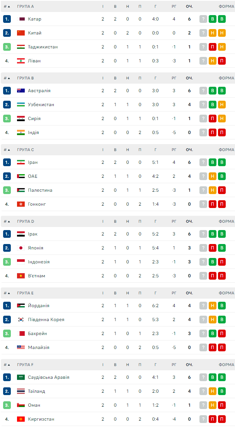Open the Іран team link
The width and height of the screenshot is (235, 428).
point(33,162)
